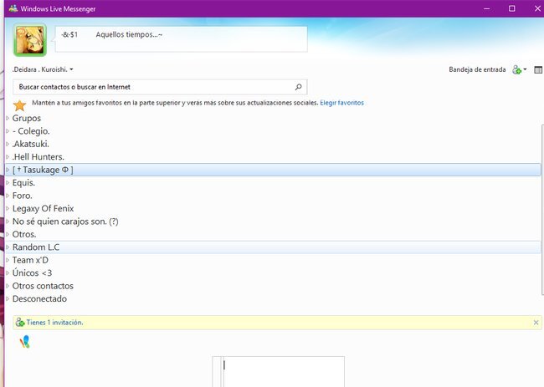Open the 'Tienes 1 invitación.' notification

click(x=54, y=323)
